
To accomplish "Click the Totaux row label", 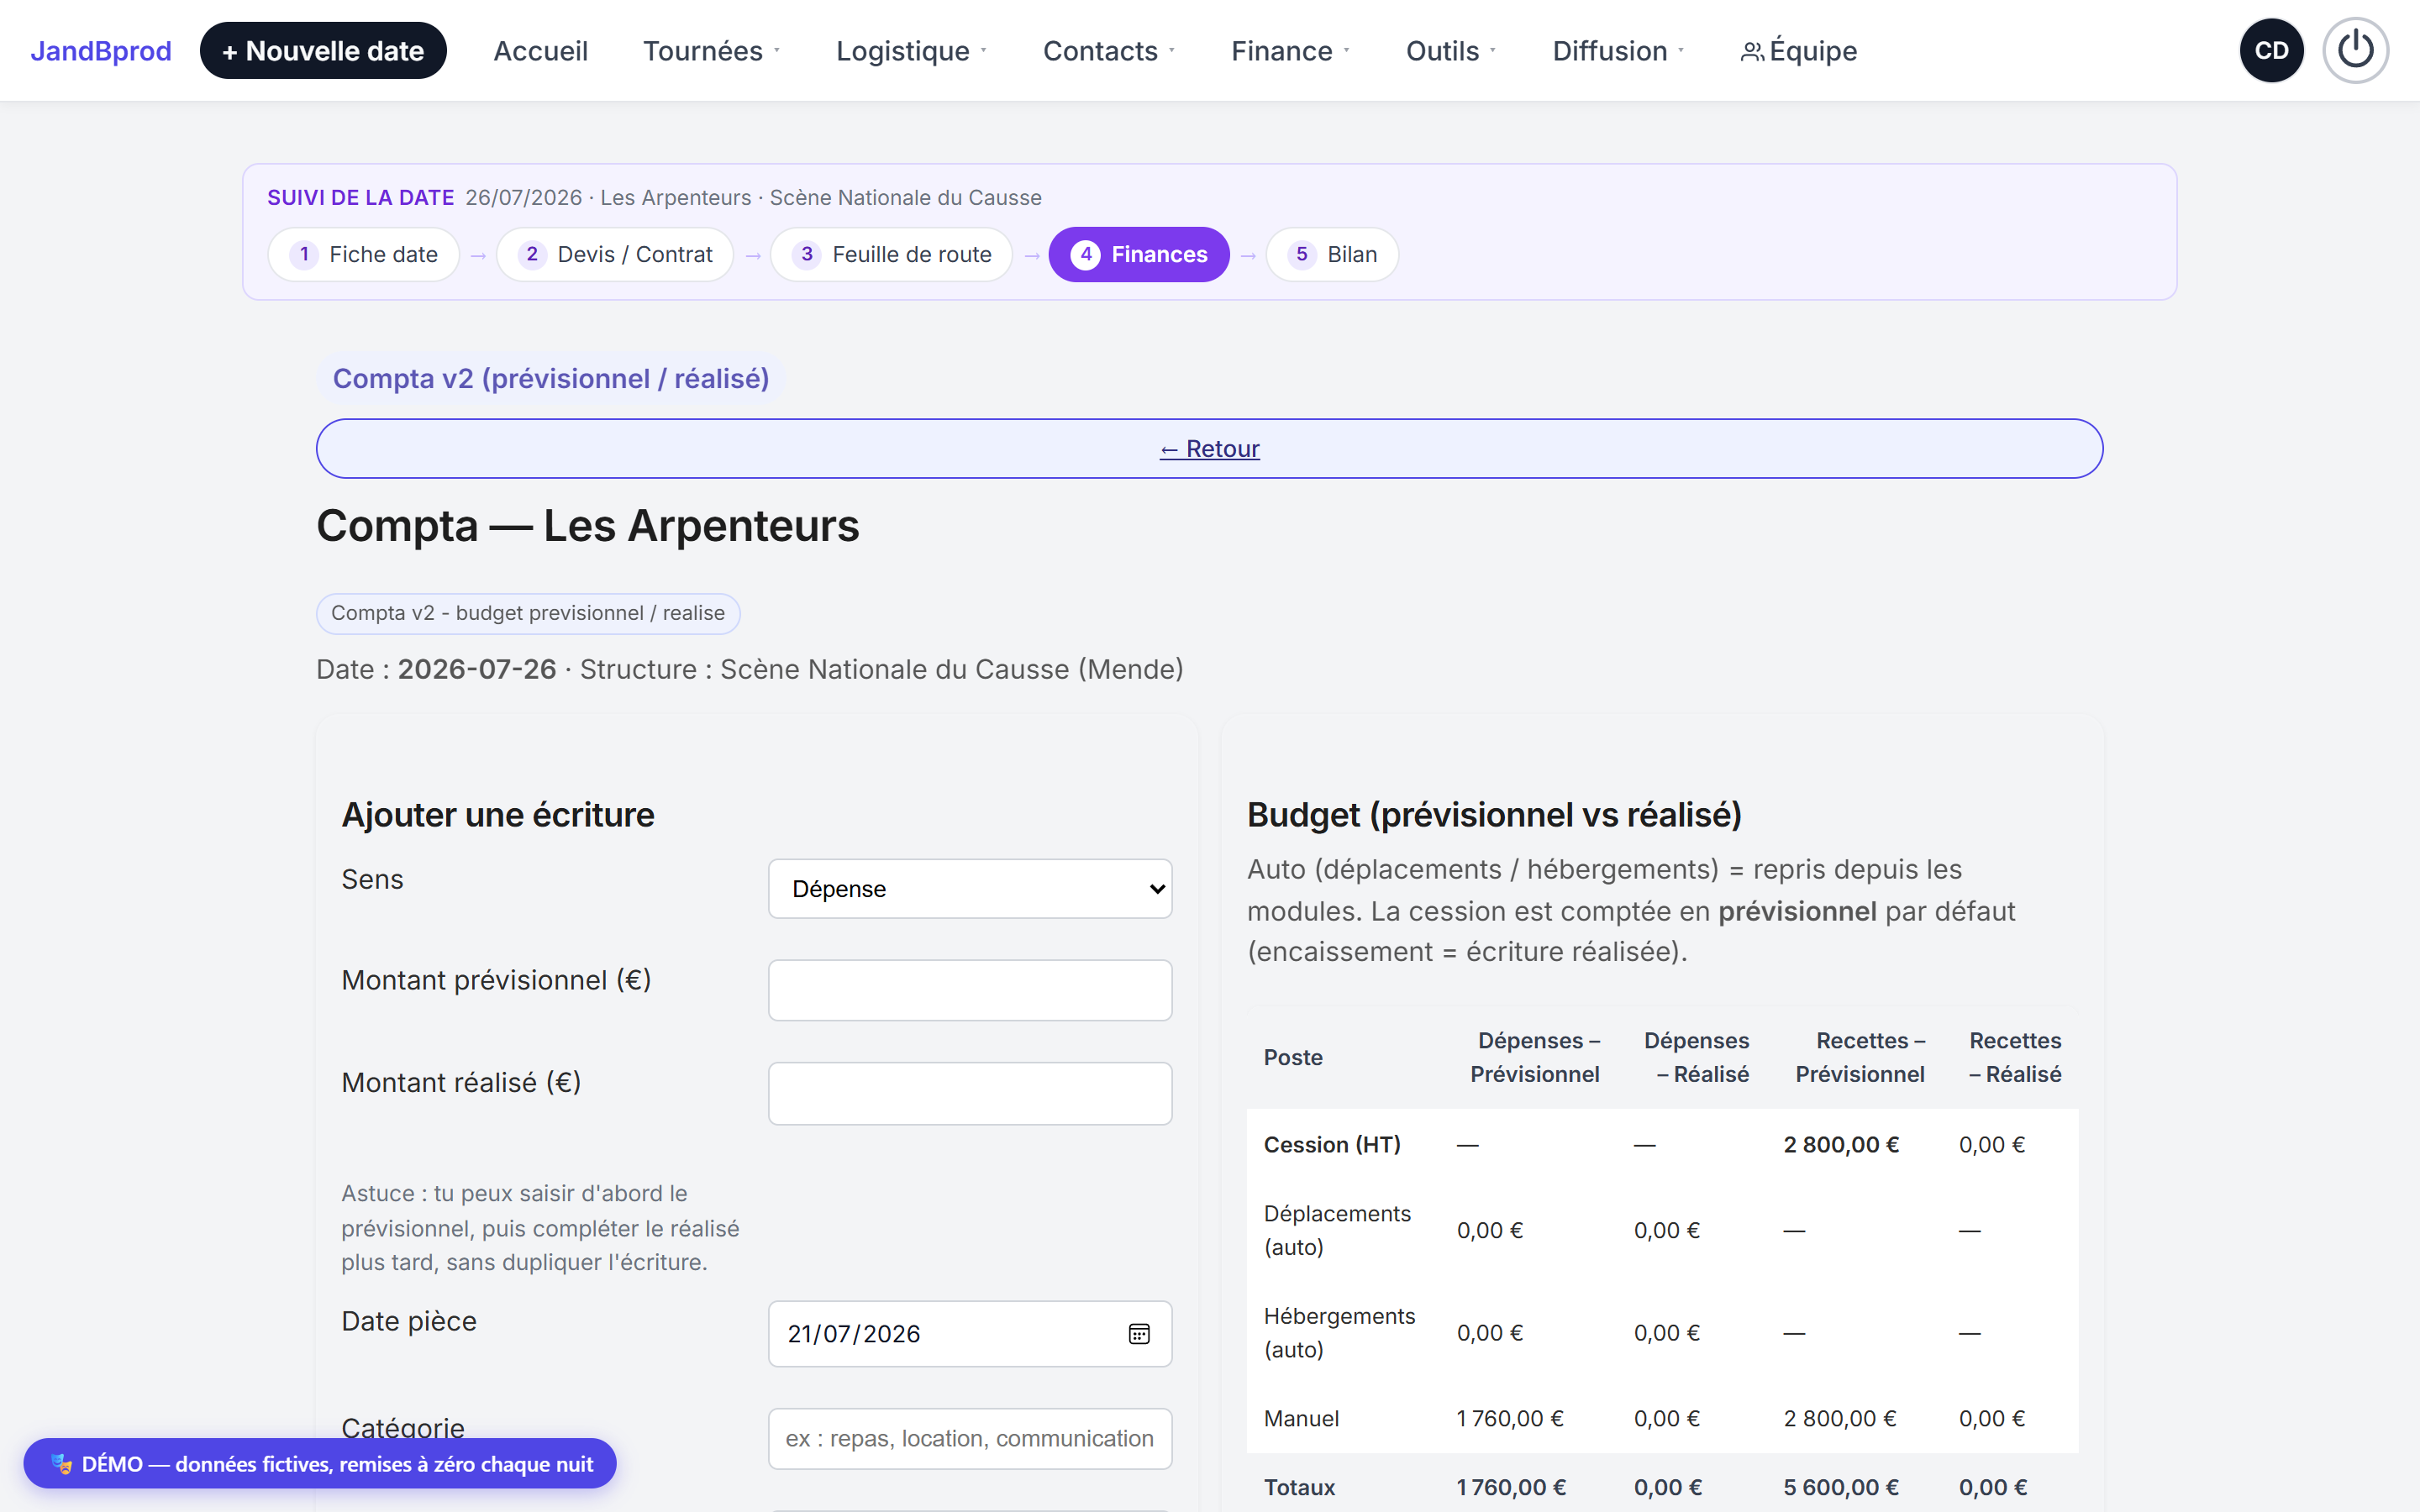I will pyautogui.click(x=1298, y=1487).
